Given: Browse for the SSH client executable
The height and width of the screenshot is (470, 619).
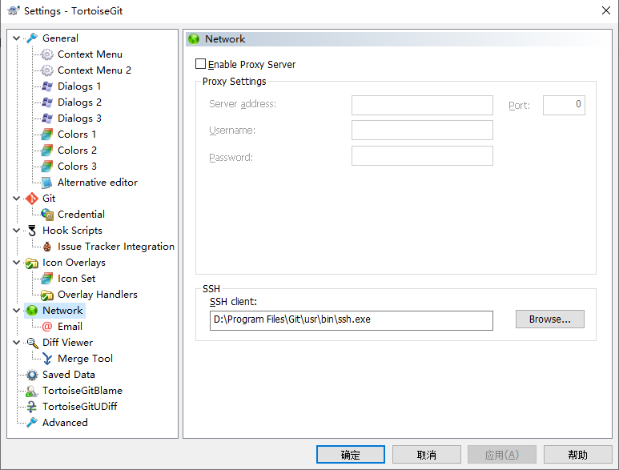Looking at the screenshot, I should tap(550, 319).
